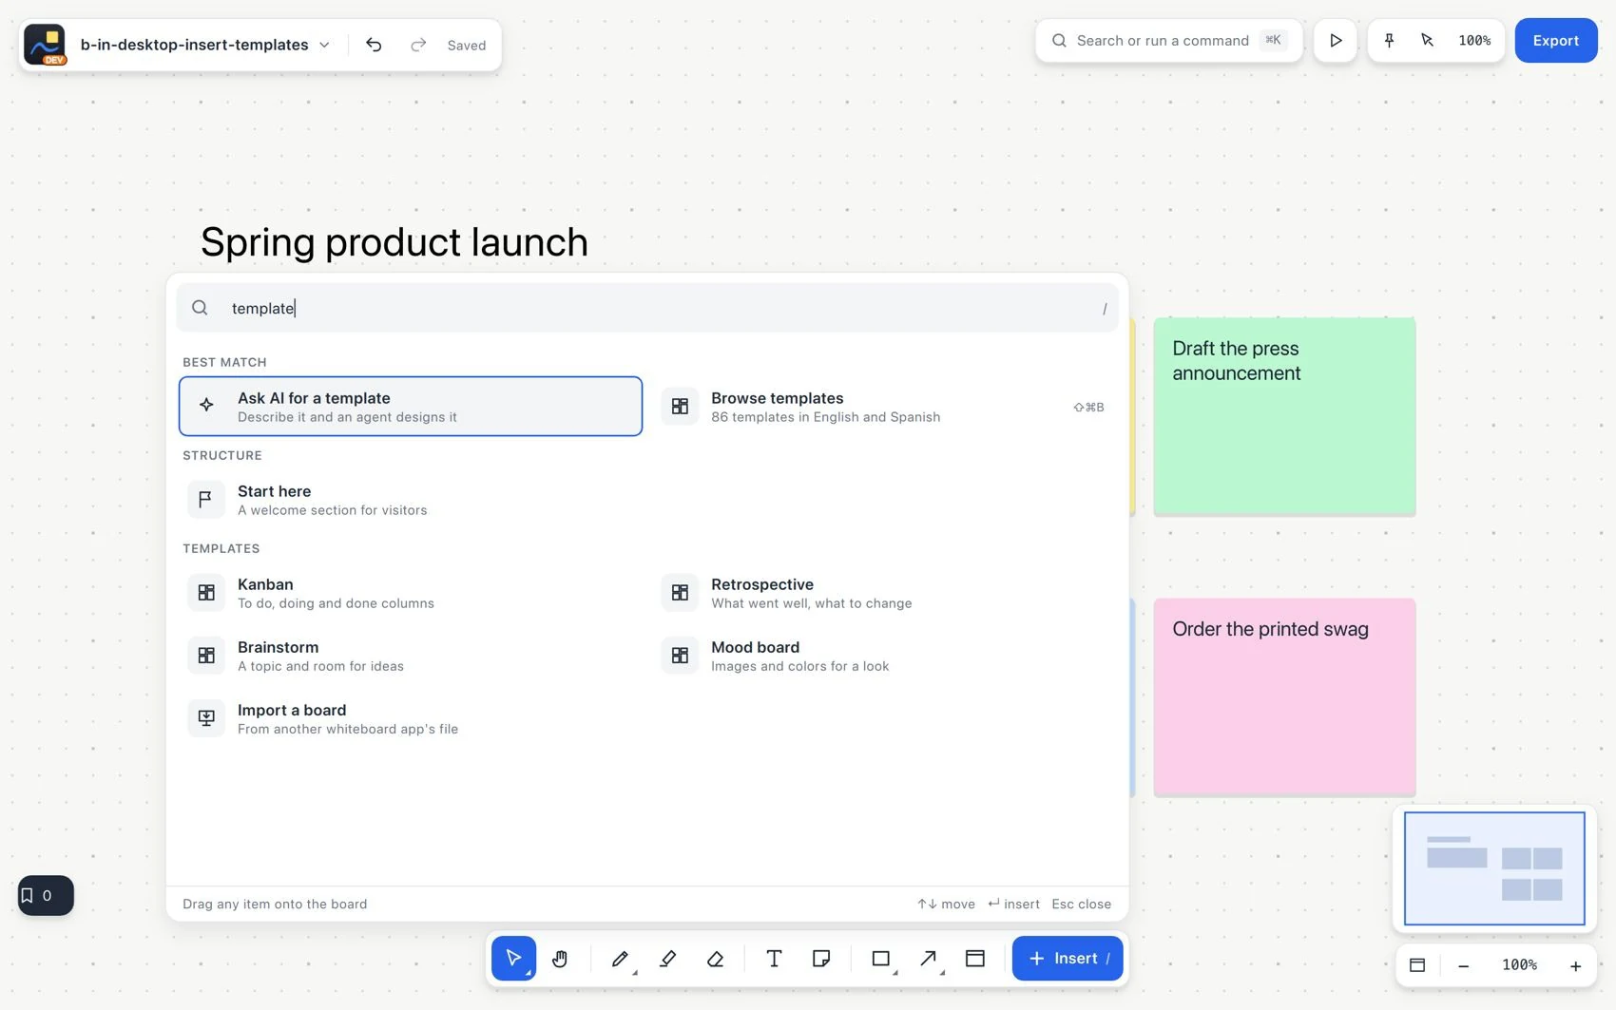This screenshot has width=1616, height=1010.
Task: Choose the frame tool in toolbar
Action: (975, 958)
